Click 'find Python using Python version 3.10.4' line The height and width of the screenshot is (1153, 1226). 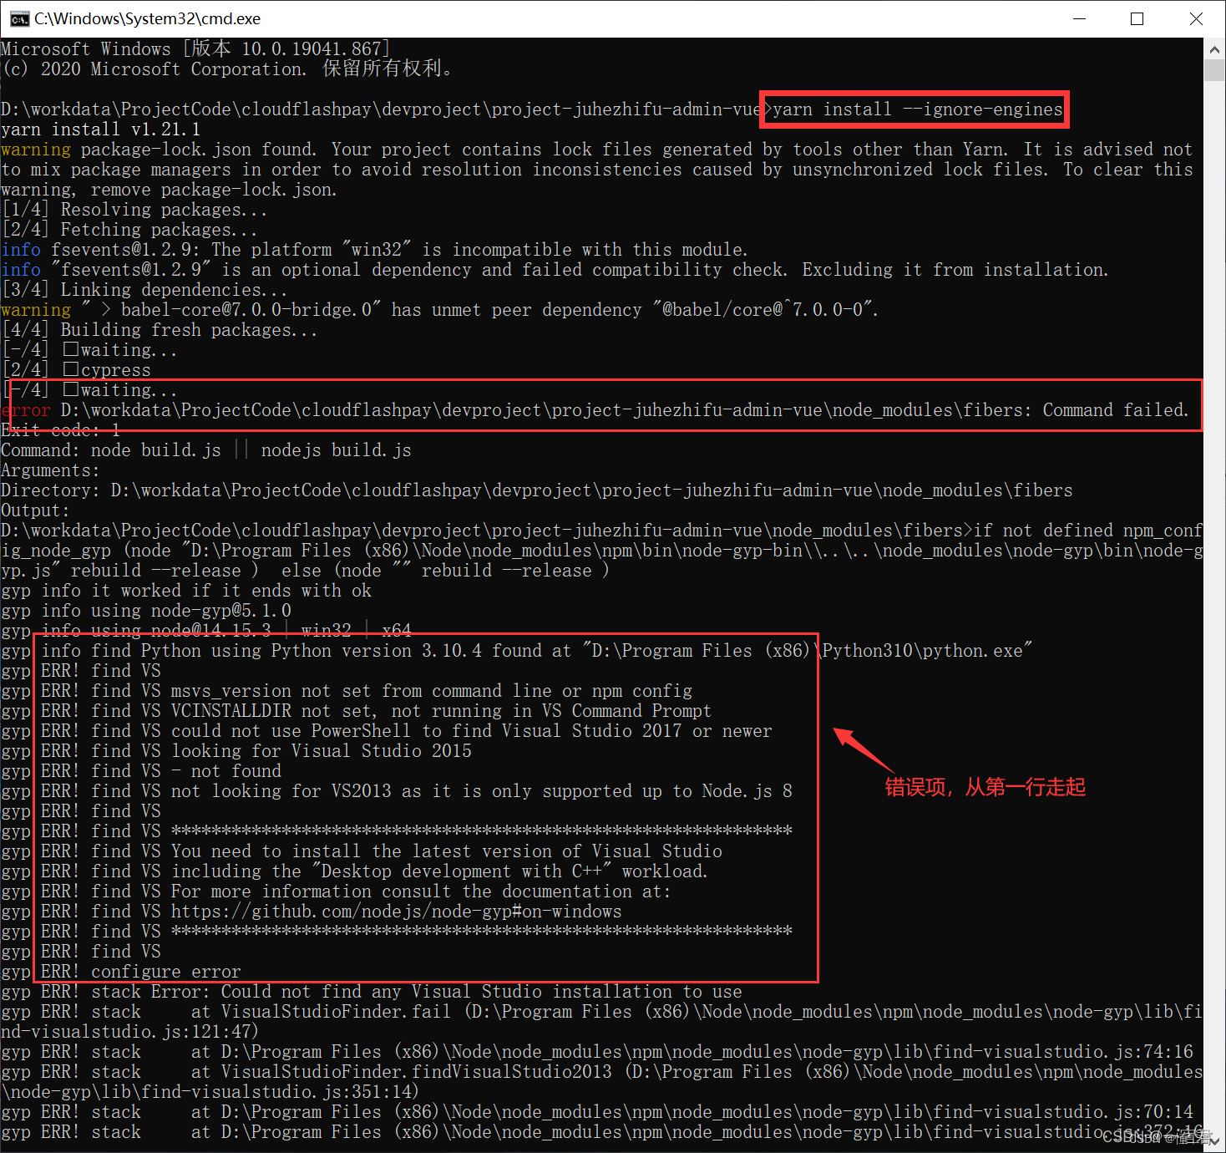click(x=516, y=651)
